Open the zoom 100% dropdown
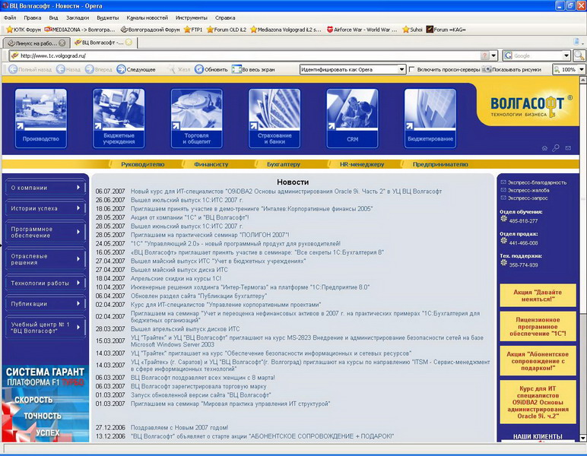The image size is (587, 456). pos(581,69)
